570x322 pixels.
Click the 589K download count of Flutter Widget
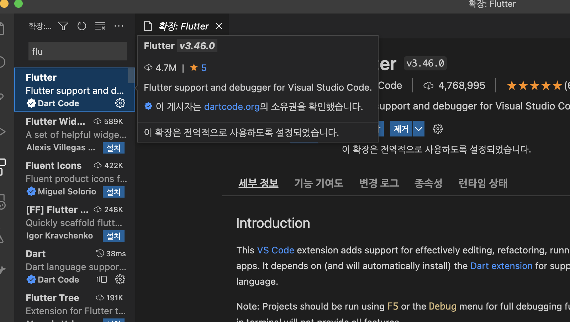pyautogui.click(x=108, y=122)
